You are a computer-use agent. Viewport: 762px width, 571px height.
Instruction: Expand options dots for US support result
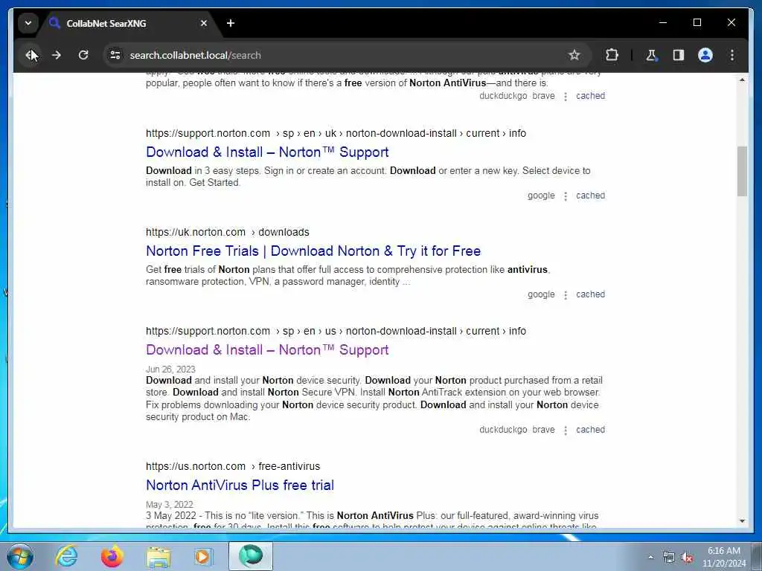(566, 430)
